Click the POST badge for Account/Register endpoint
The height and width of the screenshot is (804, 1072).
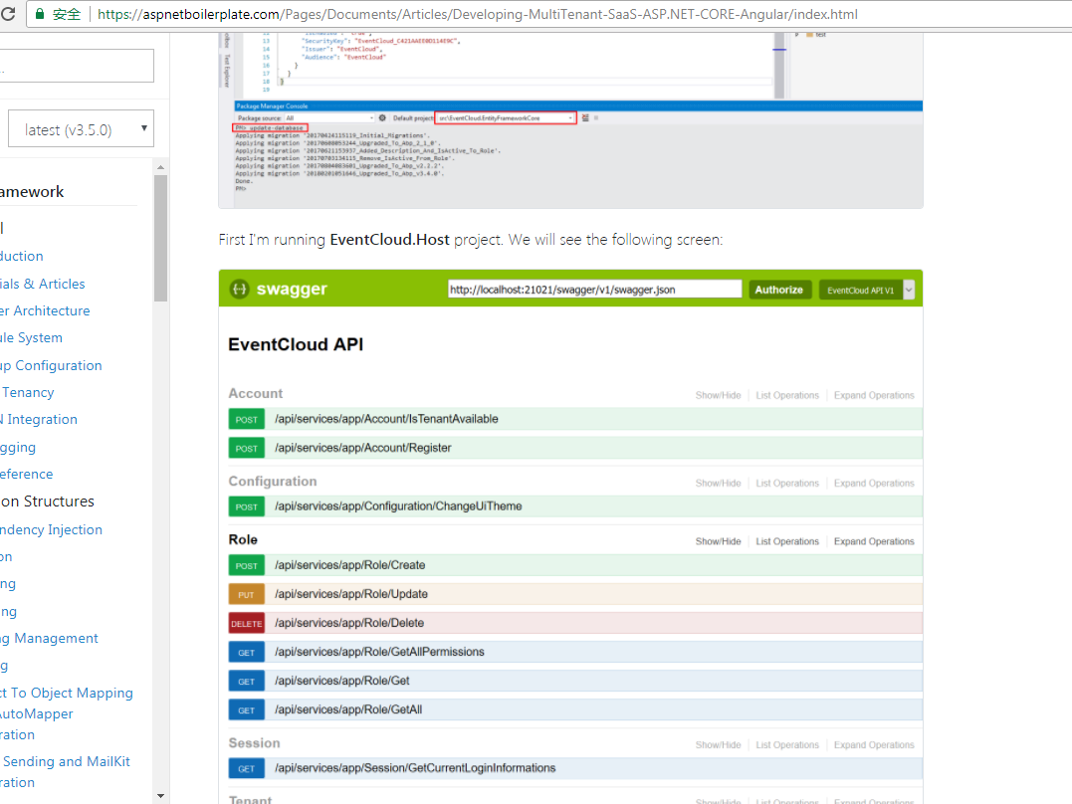pyautogui.click(x=246, y=448)
